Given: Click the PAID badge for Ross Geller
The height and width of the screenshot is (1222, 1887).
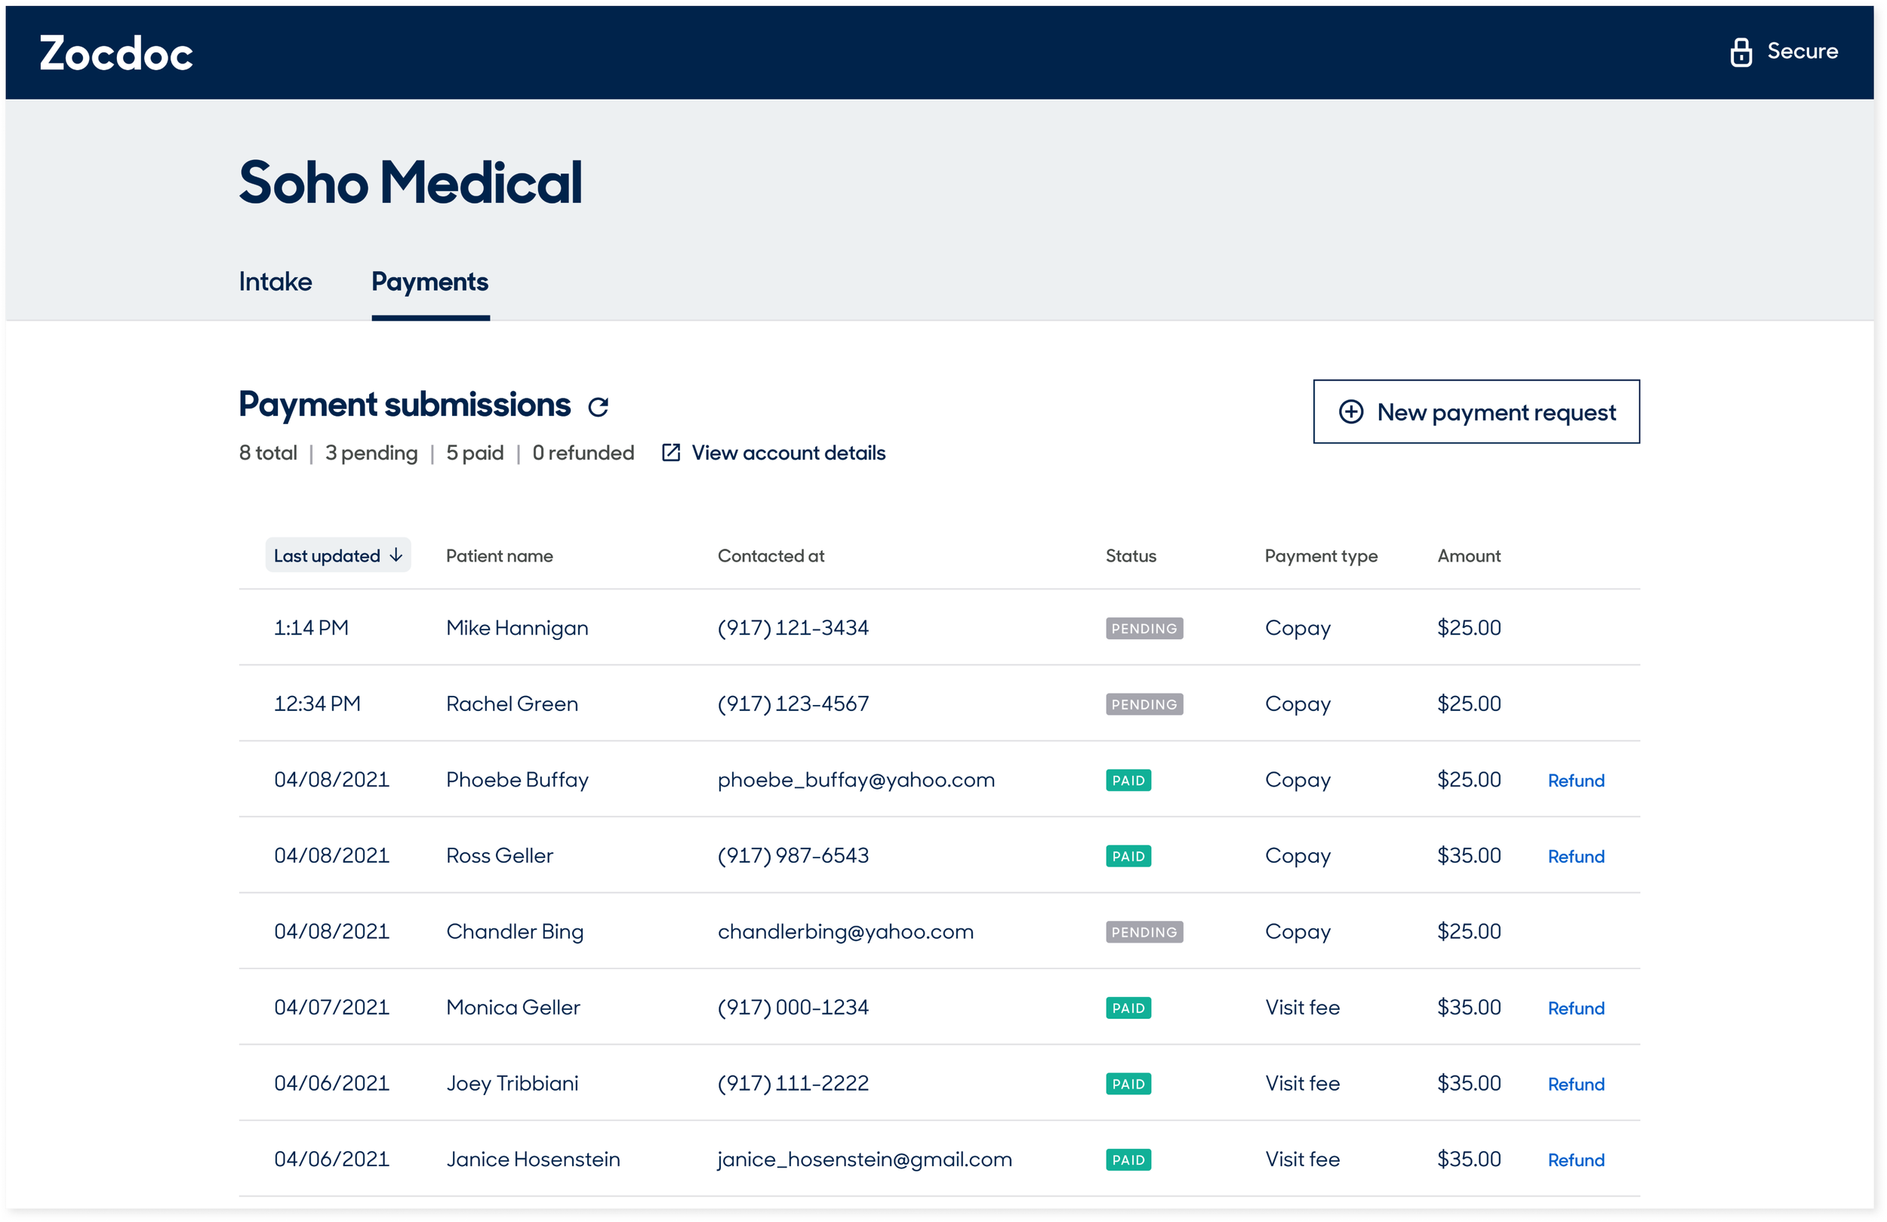Looking at the screenshot, I should pos(1128,857).
